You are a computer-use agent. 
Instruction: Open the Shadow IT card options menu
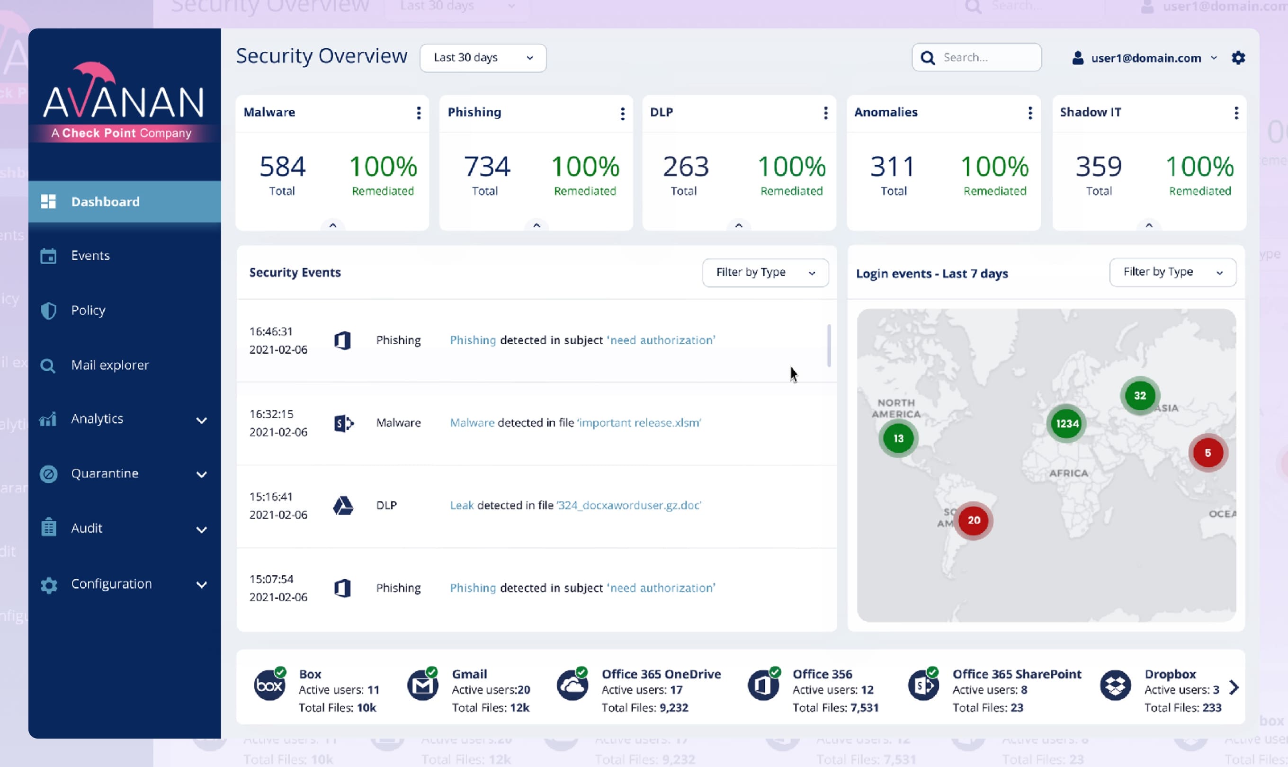1237,113
